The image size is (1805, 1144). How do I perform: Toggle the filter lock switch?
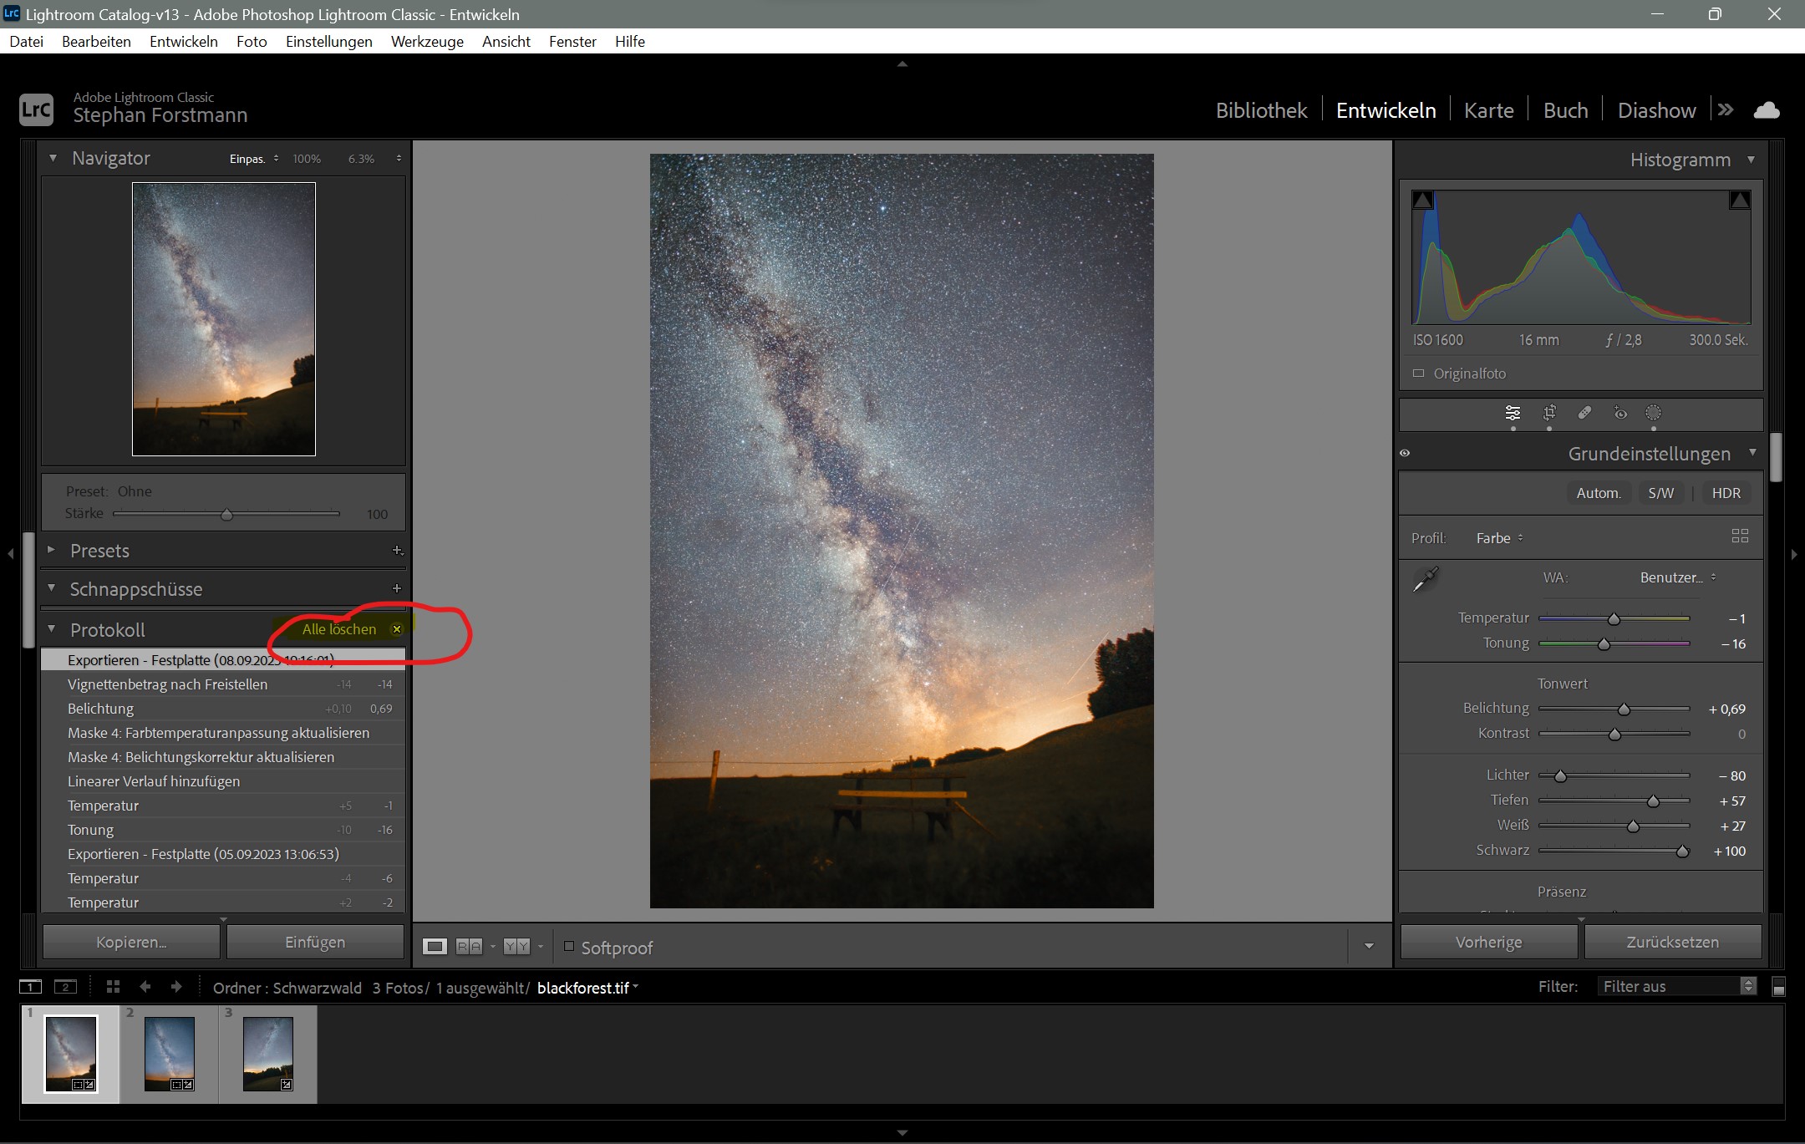pyautogui.click(x=1779, y=987)
